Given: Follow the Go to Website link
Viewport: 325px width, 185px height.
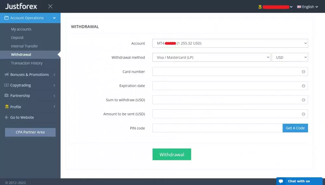Looking at the screenshot, I should click(x=22, y=117).
